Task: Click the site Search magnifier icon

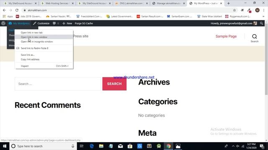Action: click(254, 36)
